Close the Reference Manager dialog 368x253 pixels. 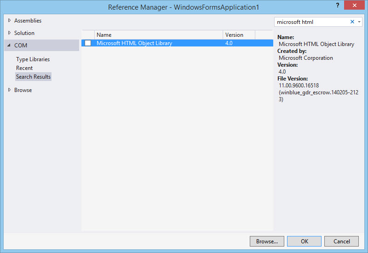(354, 6)
